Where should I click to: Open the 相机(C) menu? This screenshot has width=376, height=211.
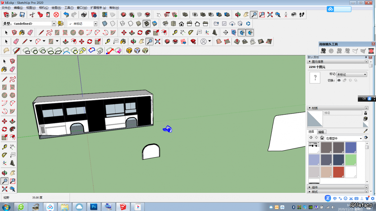(43, 8)
